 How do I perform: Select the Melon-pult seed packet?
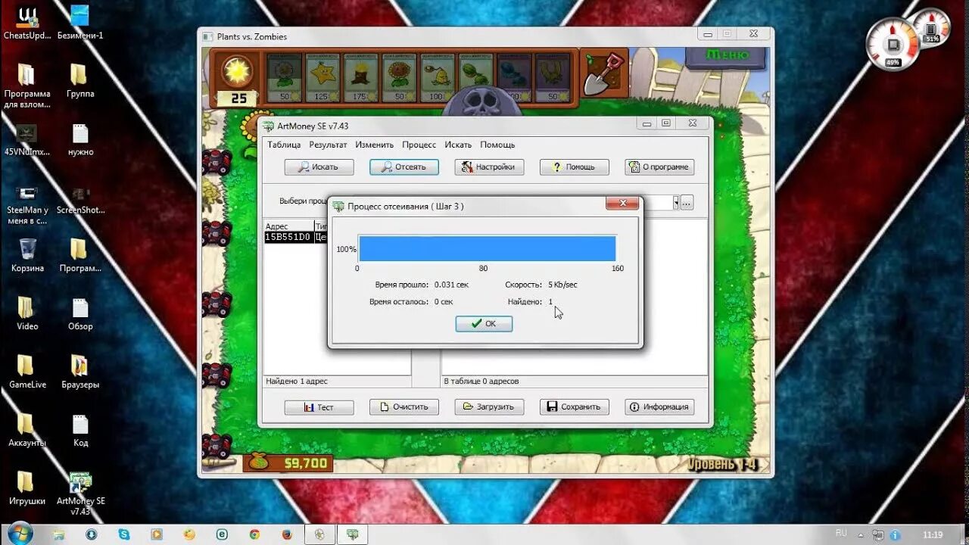[476, 78]
